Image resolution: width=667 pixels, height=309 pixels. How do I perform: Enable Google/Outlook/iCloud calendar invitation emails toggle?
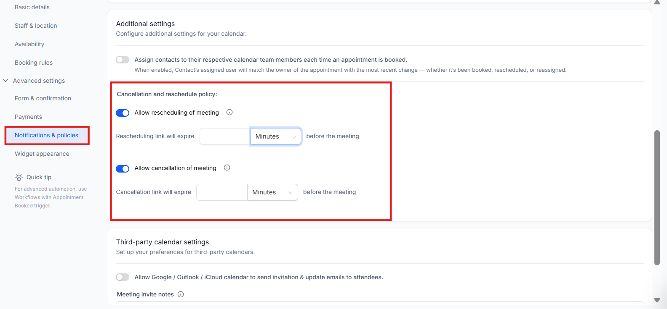pyautogui.click(x=123, y=277)
